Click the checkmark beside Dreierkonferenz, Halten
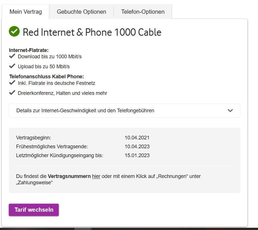 (x=12, y=93)
